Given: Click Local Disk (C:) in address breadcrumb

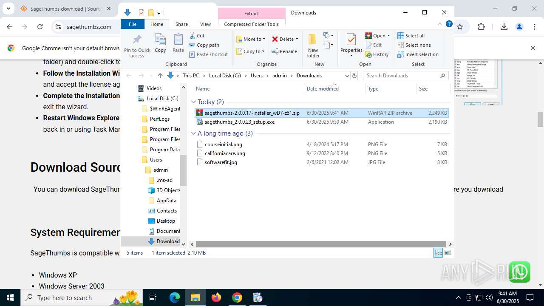Looking at the screenshot, I should [225, 76].
